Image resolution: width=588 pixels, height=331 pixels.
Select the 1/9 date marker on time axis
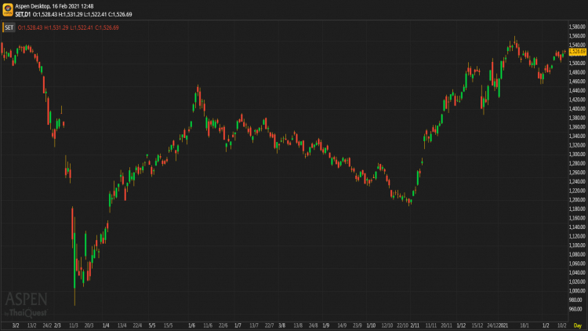click(x=326, y=326)
